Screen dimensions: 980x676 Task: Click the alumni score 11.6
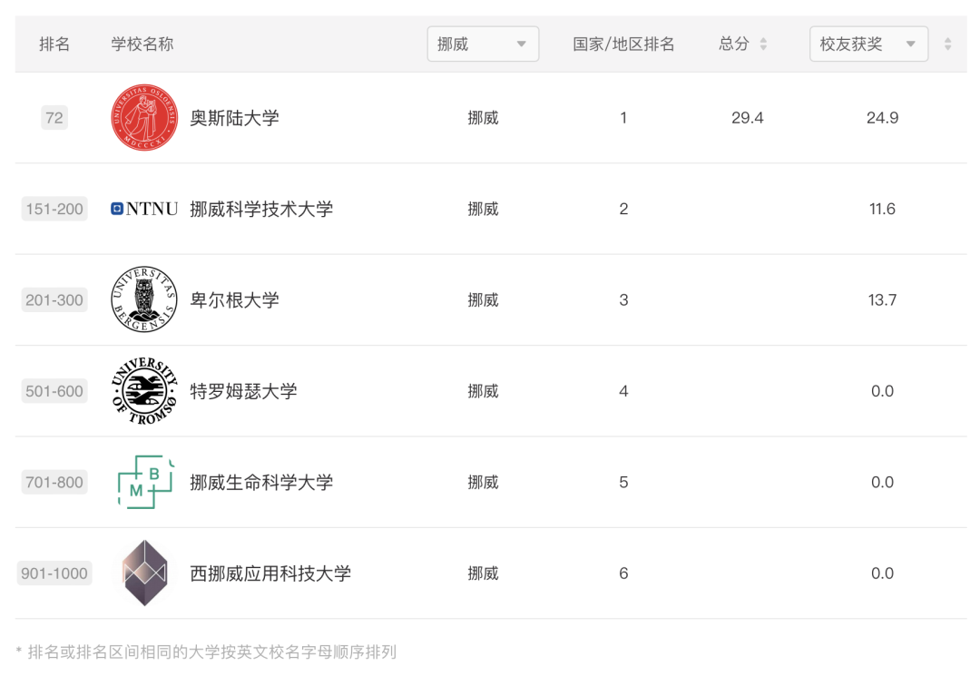(x=883, y=209)
